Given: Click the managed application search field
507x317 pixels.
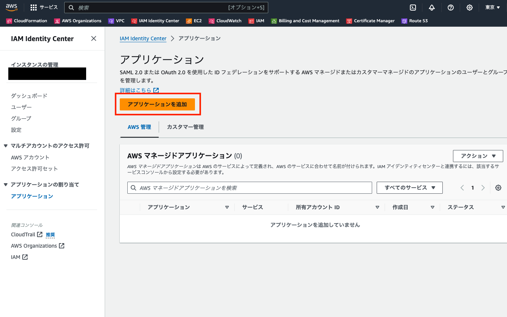Looking at the screenshot, I should 249,187.
